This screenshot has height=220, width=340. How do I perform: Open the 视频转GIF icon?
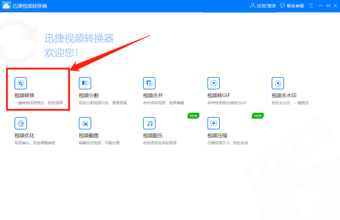213,83
